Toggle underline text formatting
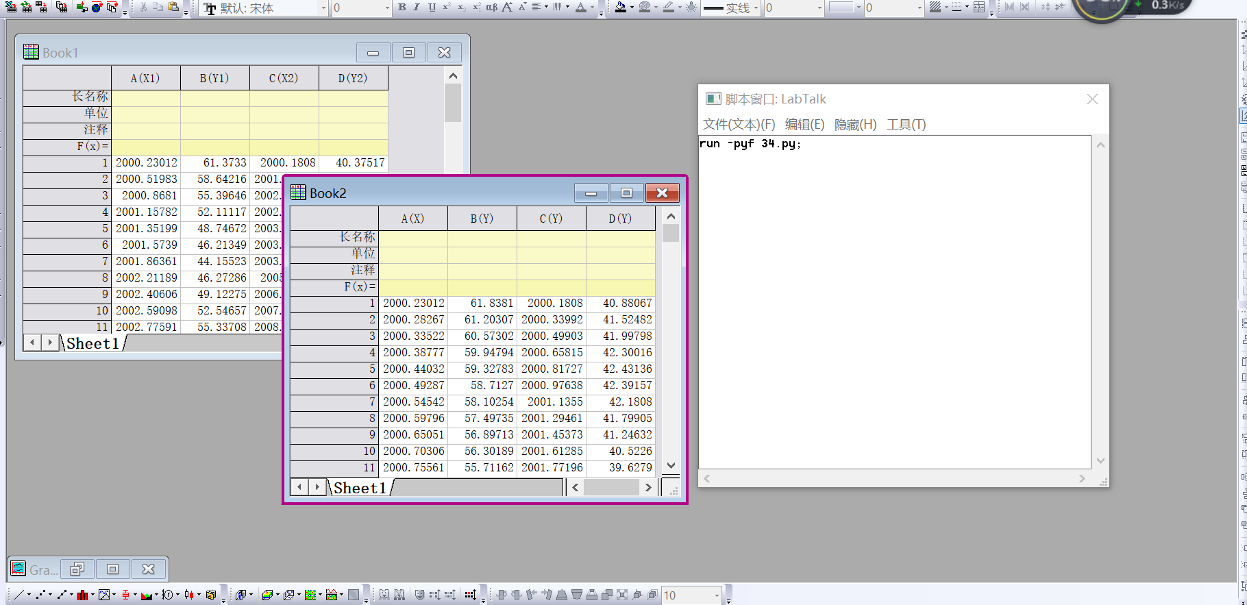This screenshot has height=605, width=1247. pos(432,8)
